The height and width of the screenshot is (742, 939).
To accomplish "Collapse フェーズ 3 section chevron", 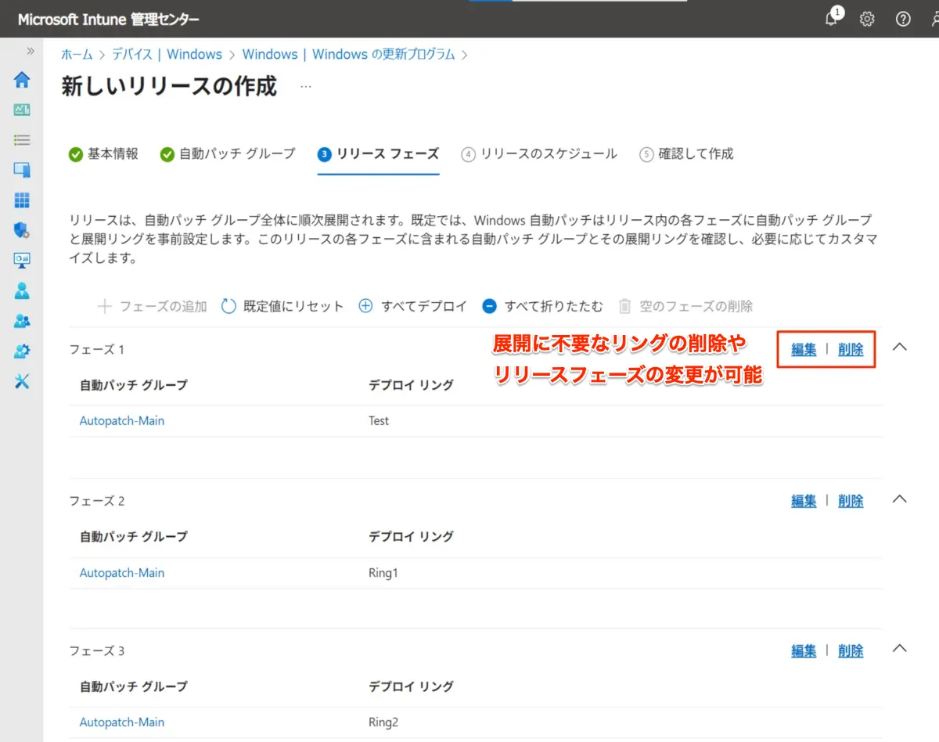I will 900,648.
